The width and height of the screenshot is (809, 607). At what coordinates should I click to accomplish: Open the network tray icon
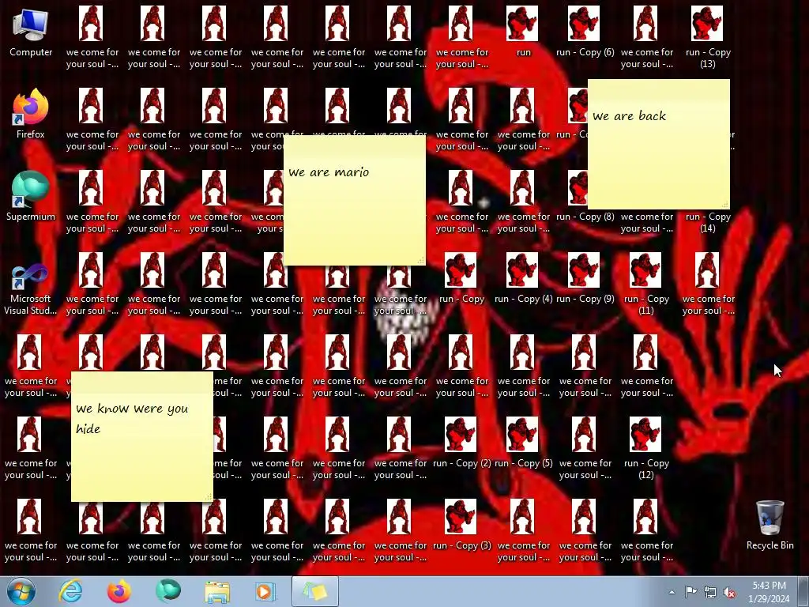(710, 592)
